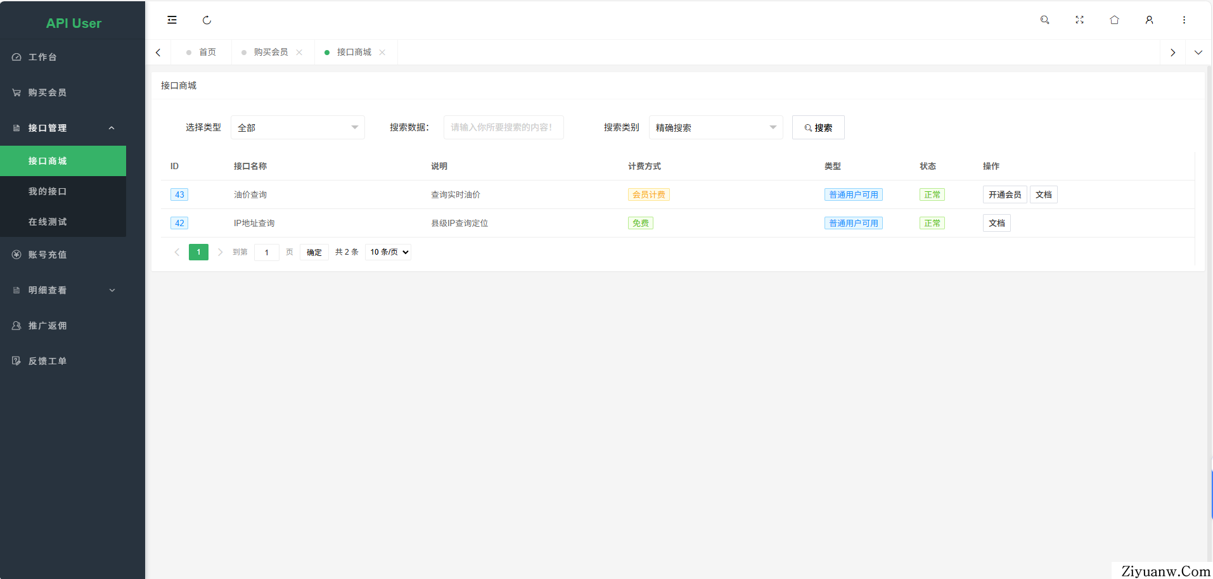Click the IP地址查询 interface name

pyautogui.click(x=254, y=223)
